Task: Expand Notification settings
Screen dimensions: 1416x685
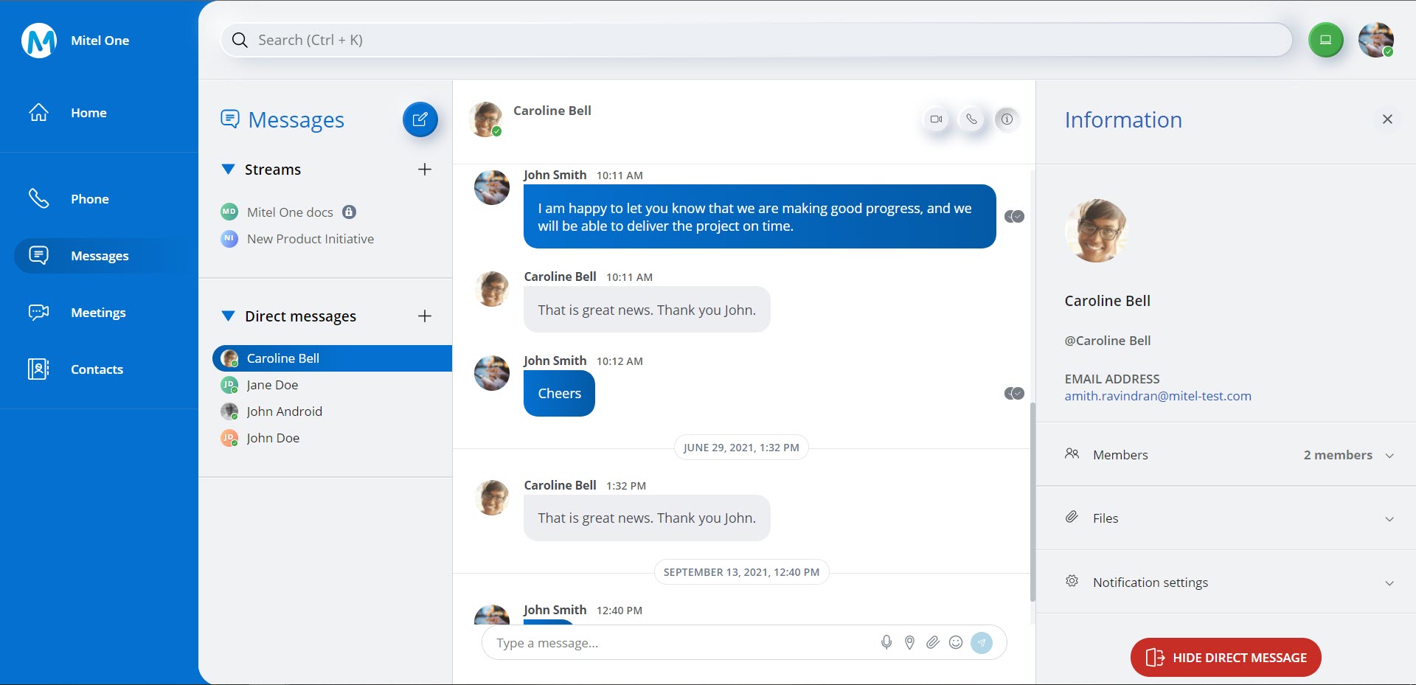Action: point(1389,583)
